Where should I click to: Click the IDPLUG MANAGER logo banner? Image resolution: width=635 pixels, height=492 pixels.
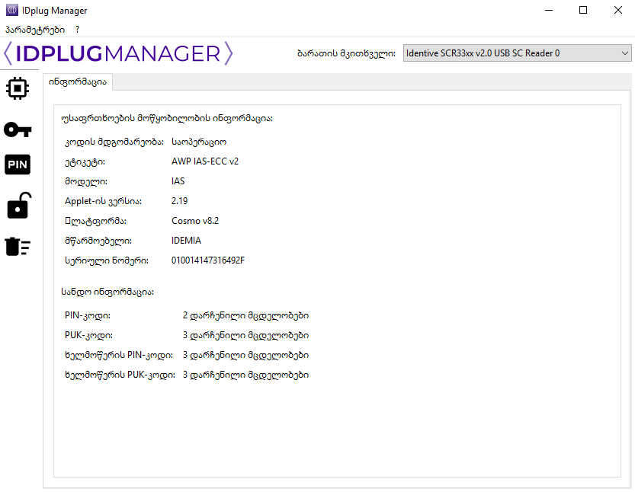118,53
